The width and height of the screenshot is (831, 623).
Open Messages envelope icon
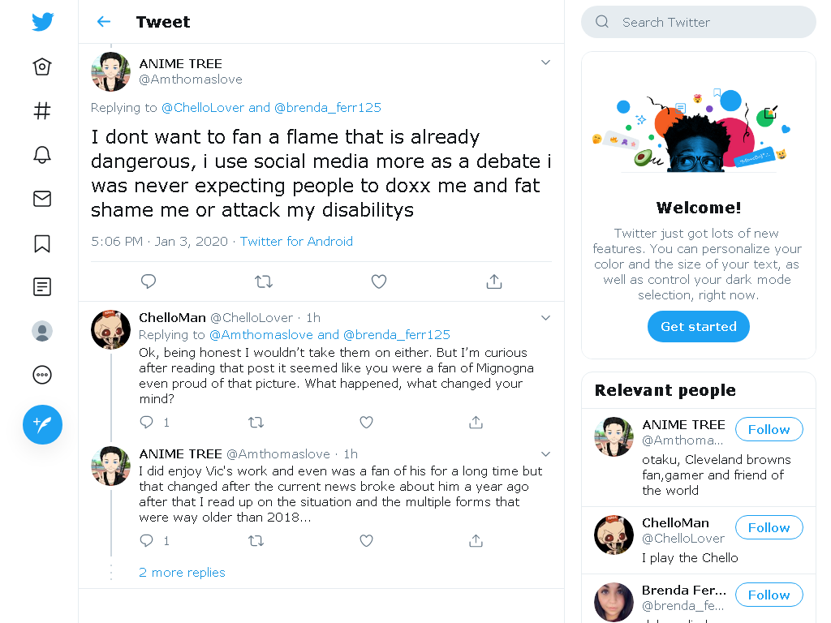coord(42,199)
